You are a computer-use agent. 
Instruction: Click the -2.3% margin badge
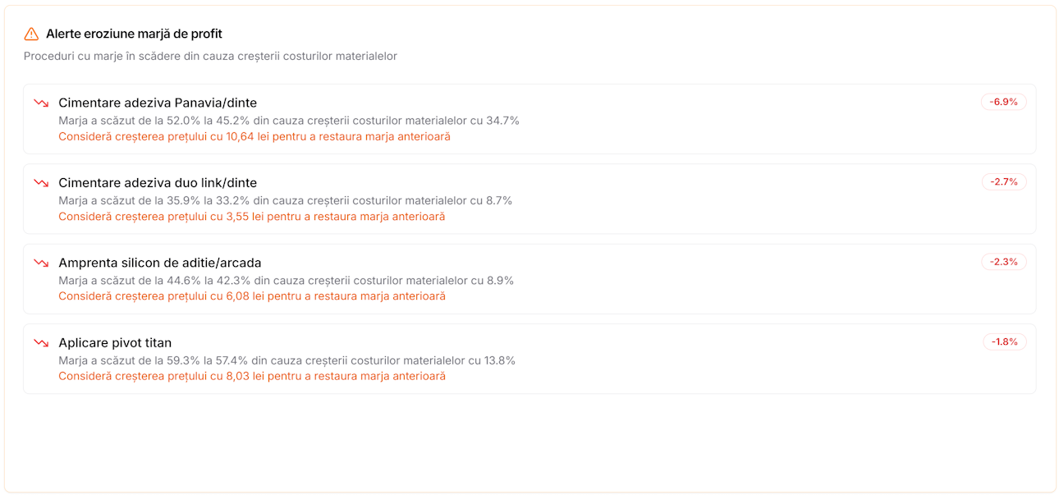[x=1003, y=262]
